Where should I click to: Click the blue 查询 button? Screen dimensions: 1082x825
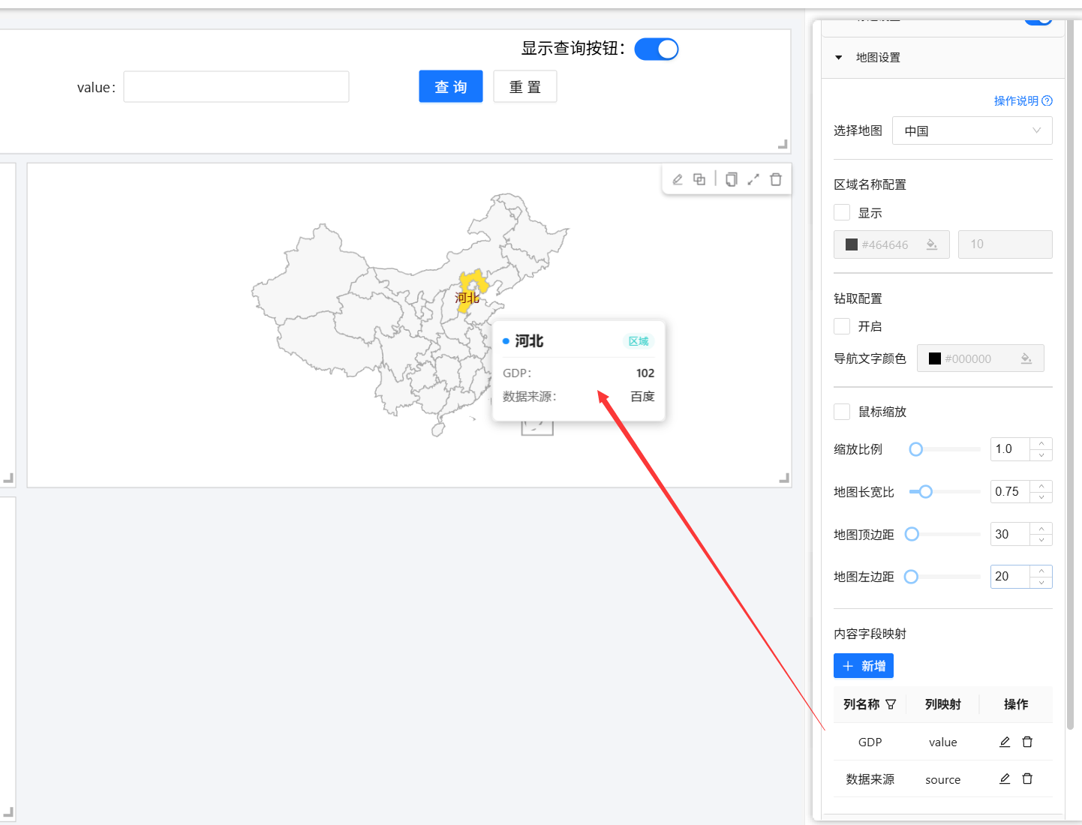tap(450, 87)
